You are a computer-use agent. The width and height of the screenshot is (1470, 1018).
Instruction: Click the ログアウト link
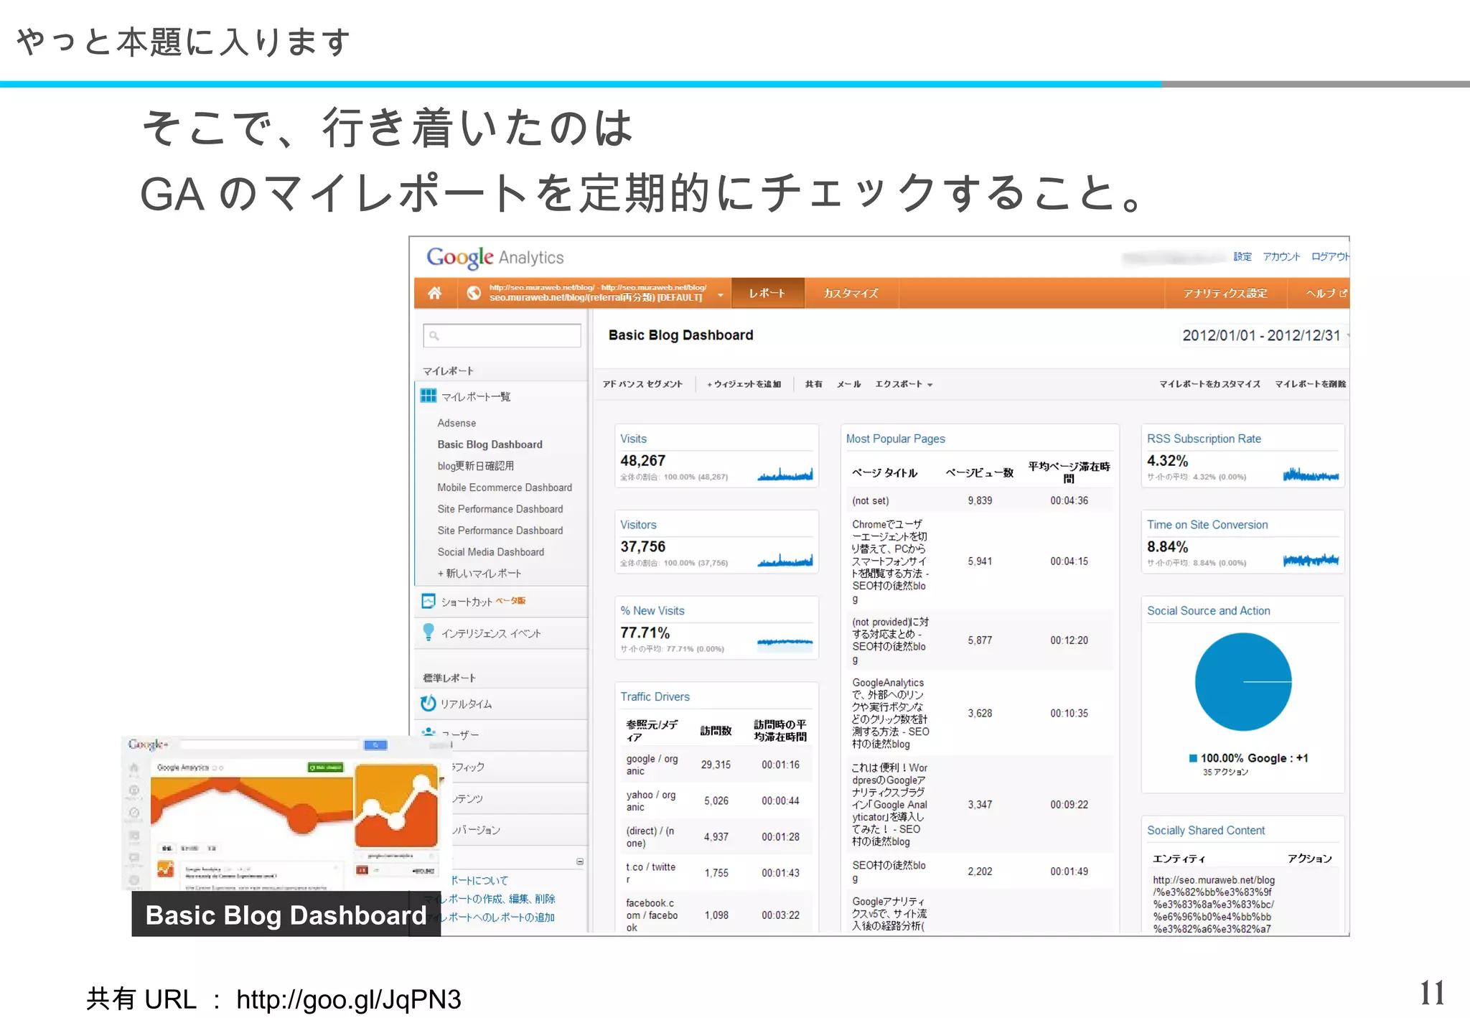(x=1330, y=257)
